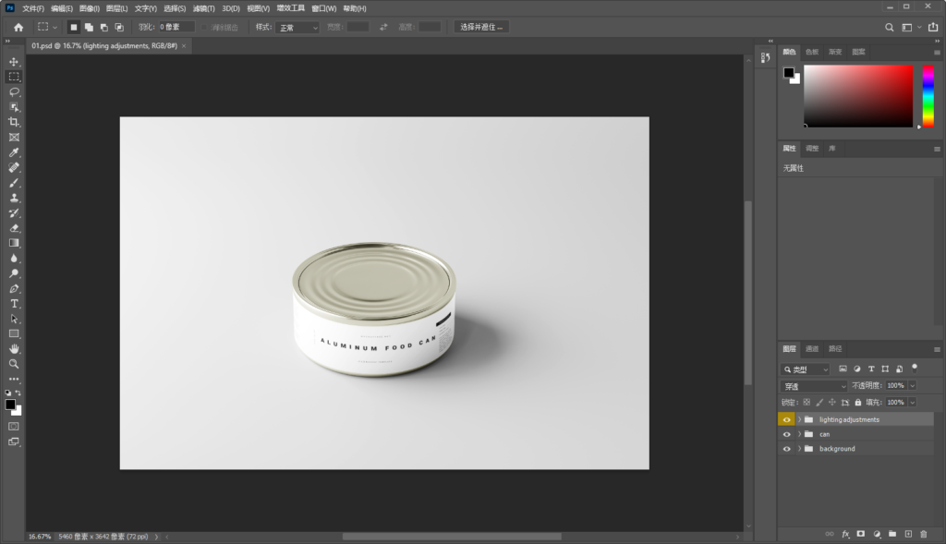
Task: Toggle lock all padlock icon
Action: pyautogui.click(x=858, y=403)
